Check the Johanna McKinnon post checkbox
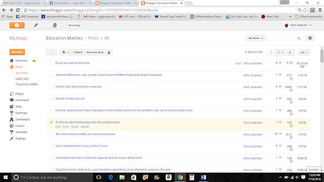This screenshot has width=324, height=182. [51, 75]
